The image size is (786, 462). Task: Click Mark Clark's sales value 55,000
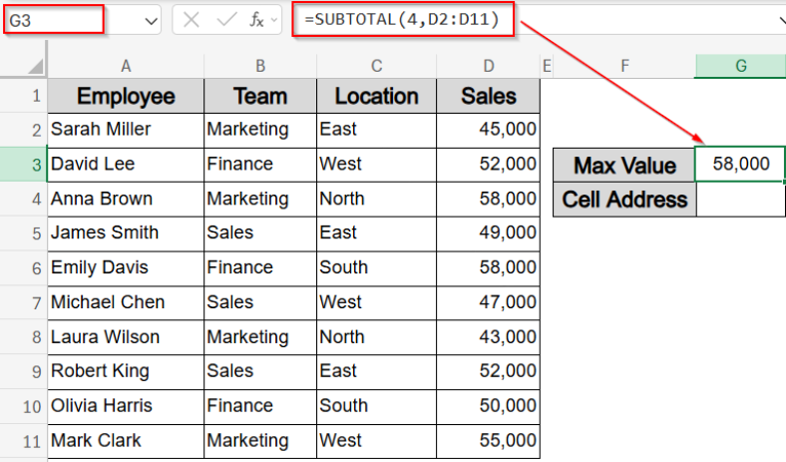pos(489,440)
